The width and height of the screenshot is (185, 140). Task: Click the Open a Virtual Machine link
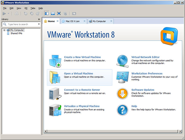78,73
